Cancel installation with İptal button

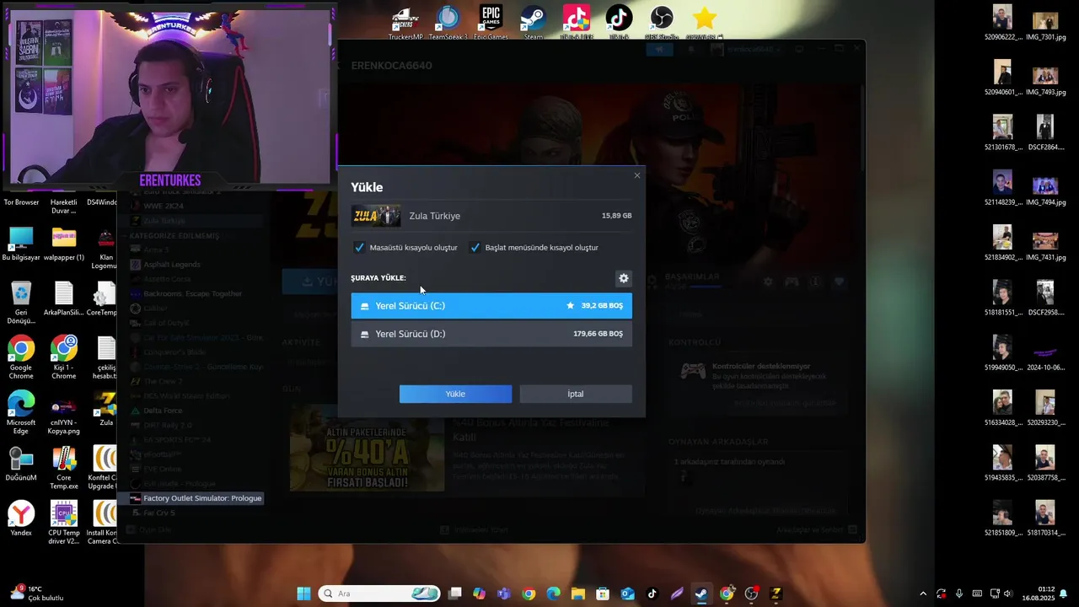(576, 394)
